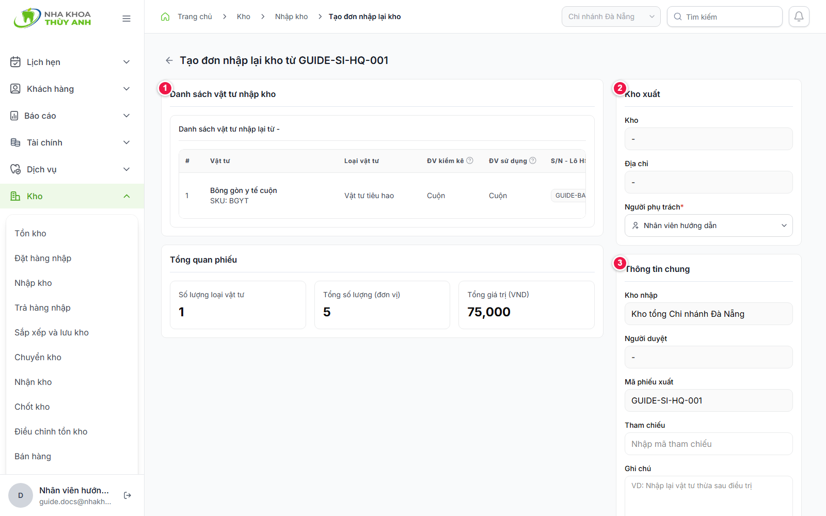The width and height of the screenshot is (826, 516).
Task: Click the log out icon next to user
Action: click(128, 495)
